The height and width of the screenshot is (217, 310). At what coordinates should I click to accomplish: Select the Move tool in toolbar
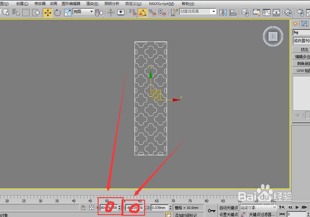pyautogui.click(x=48, y=13)
